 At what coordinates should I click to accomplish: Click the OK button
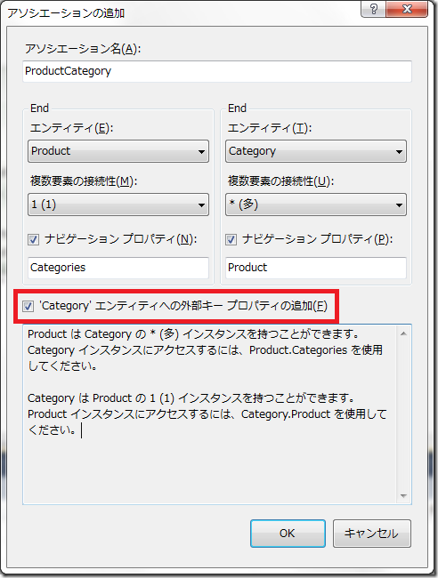pyautogui.click(x=288, y=534)
